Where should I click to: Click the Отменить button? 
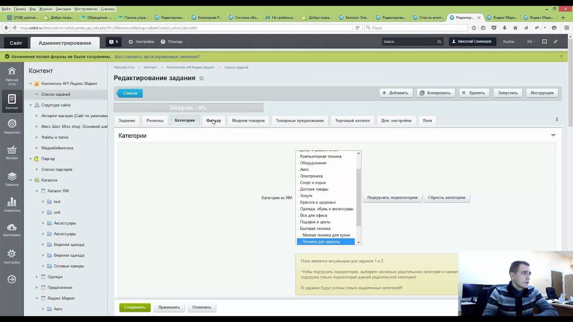click(202, 307)
